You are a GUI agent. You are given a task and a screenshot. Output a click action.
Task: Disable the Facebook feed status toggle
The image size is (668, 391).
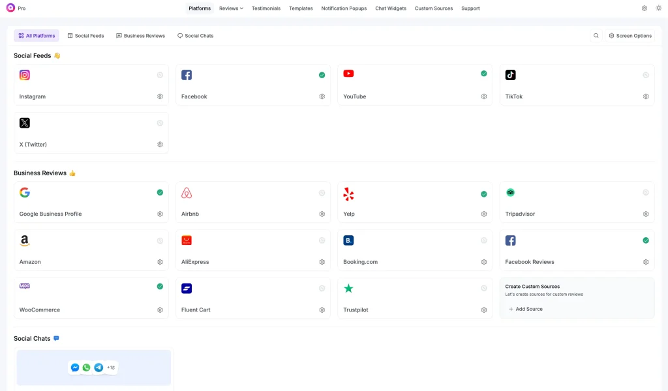tap(322, 75)
